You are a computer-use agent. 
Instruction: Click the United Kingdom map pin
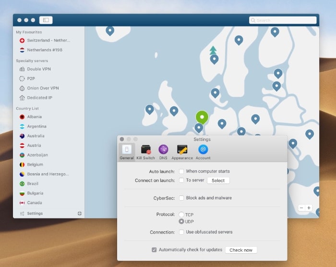pyautogui.click(x=174, y=111)
